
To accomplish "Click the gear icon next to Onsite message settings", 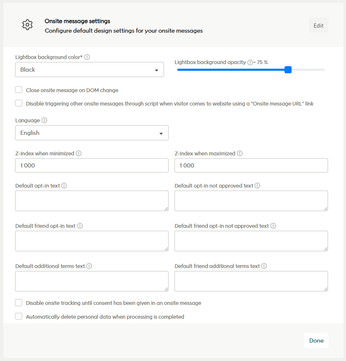I will [27, 25].
